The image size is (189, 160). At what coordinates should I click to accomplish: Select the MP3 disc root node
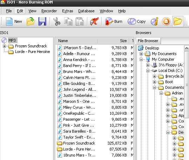12,40
